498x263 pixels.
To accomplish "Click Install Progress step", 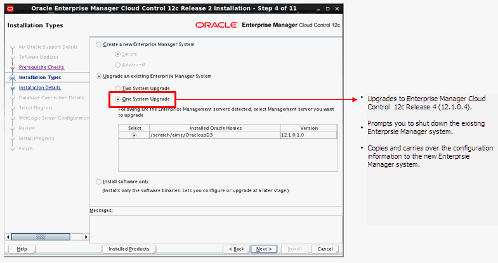I will pyautogui.click(x=37, y=138).
